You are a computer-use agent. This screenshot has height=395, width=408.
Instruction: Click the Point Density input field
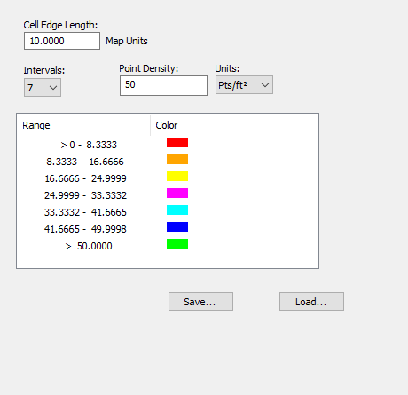click(x=163, y=85)
